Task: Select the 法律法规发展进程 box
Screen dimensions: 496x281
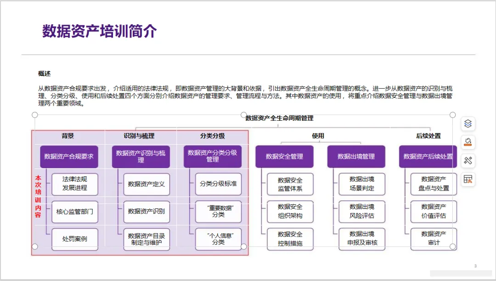Action: (x=75, y=184)
